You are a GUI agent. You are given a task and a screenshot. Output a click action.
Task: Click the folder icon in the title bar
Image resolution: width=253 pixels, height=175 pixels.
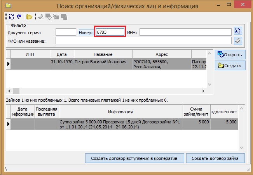[9, 6]
